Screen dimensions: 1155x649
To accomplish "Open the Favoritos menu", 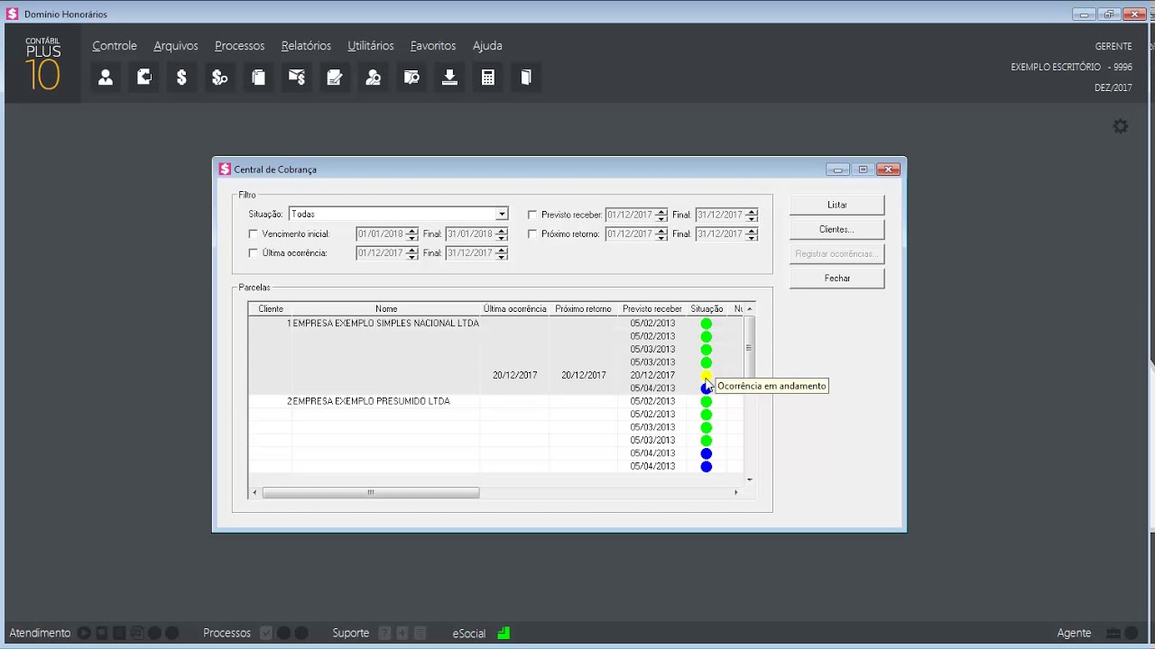I will 433,46.
